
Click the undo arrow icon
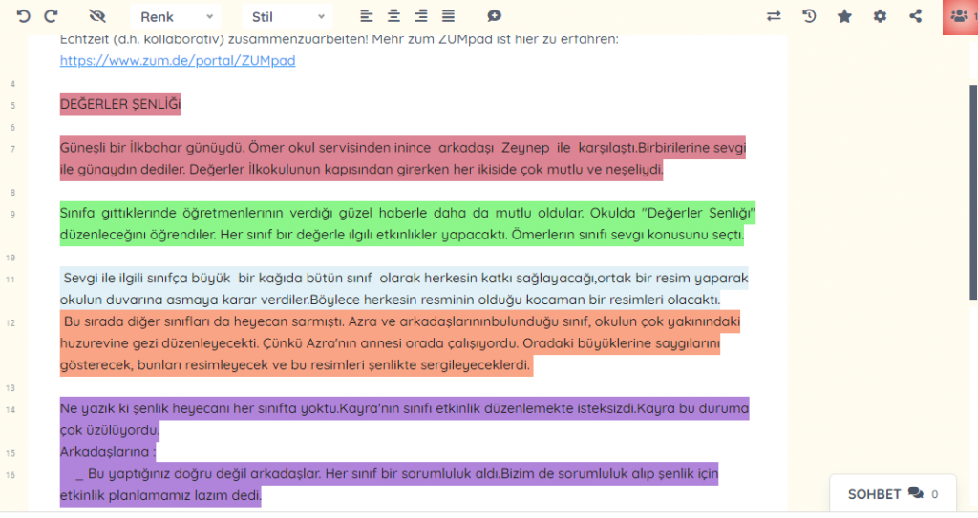[24, 16]
